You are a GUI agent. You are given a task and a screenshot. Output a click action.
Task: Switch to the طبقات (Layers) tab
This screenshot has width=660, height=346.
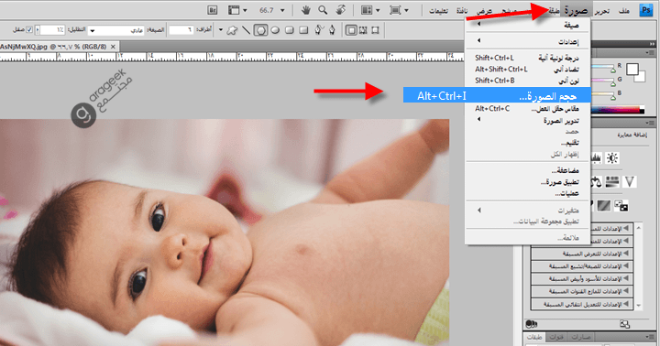click(x=534, y=337)
